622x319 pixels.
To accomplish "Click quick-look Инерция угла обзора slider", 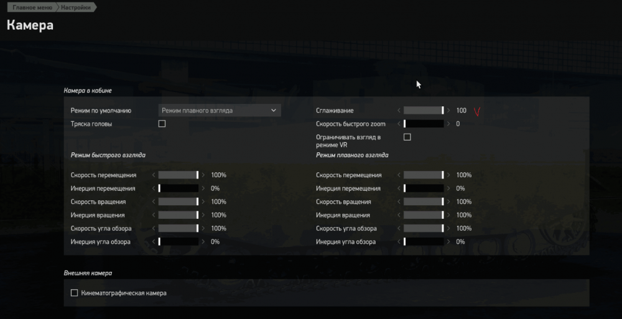I will (x=179, y=242).
